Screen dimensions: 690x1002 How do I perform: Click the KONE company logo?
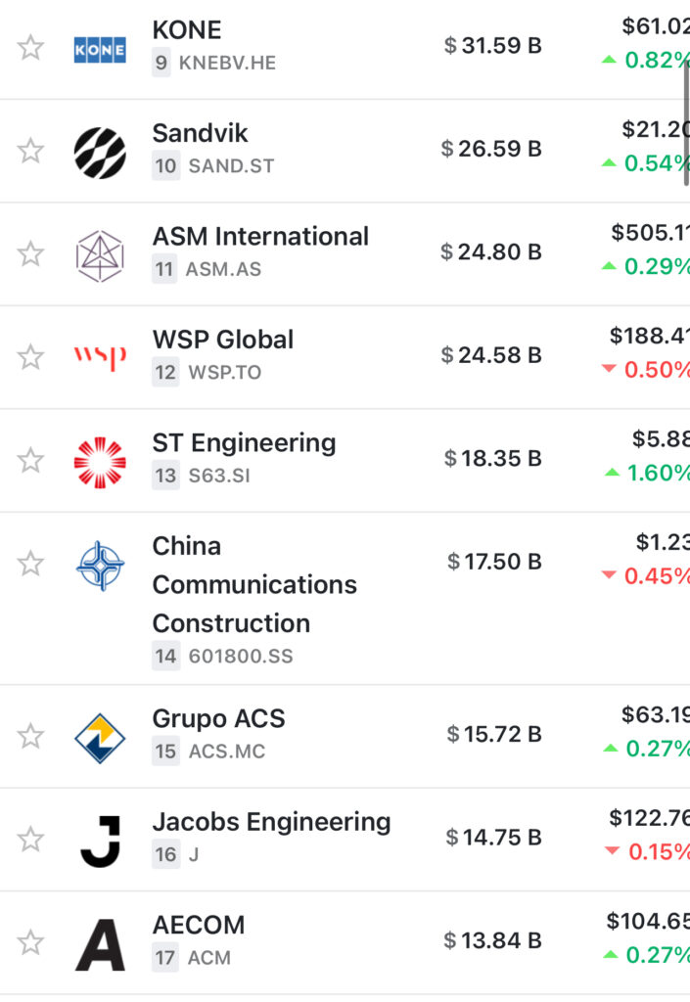point(100,50)
